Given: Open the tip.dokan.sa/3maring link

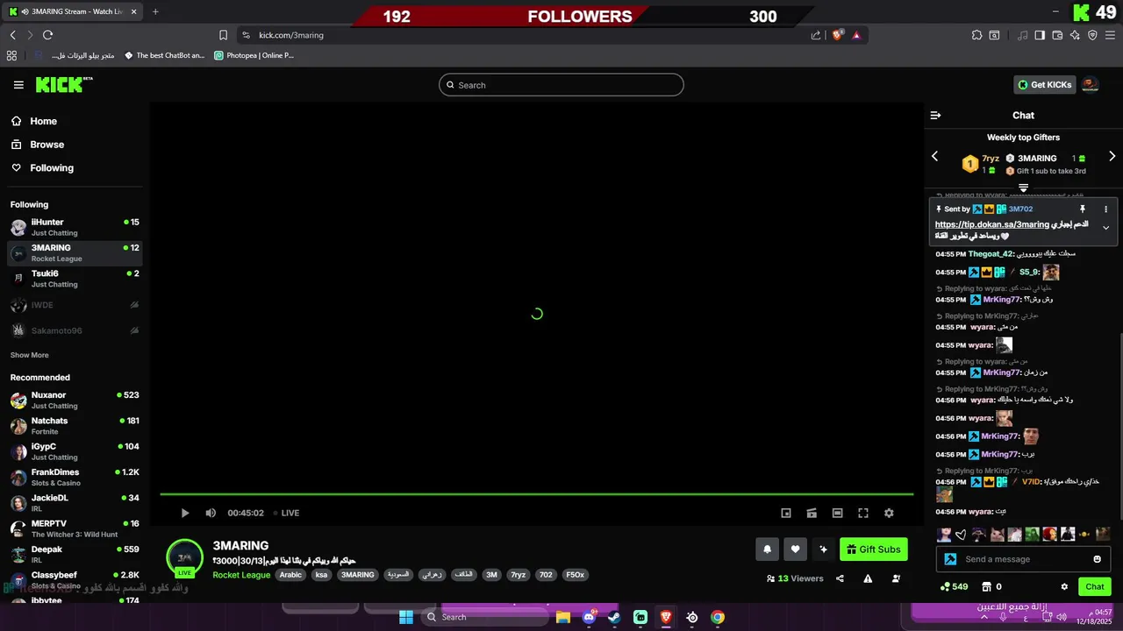Looking at the screenshot, I should coord(991,224).
